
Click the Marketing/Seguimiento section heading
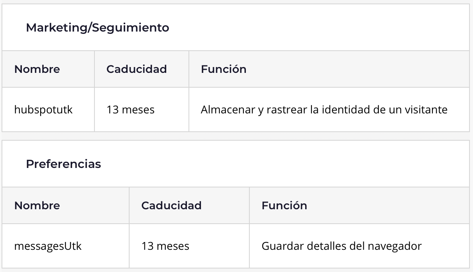pyautogui.click(x=97, y=28)
